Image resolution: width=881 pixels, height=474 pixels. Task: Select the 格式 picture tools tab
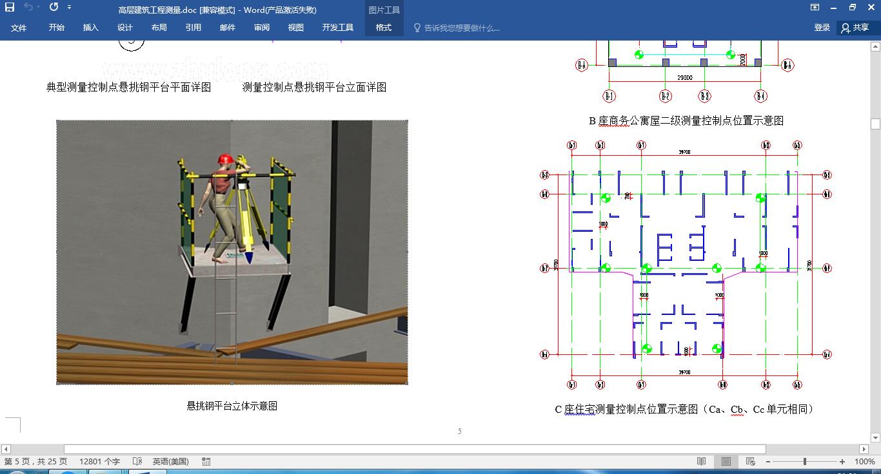click(x=384, y=28)
